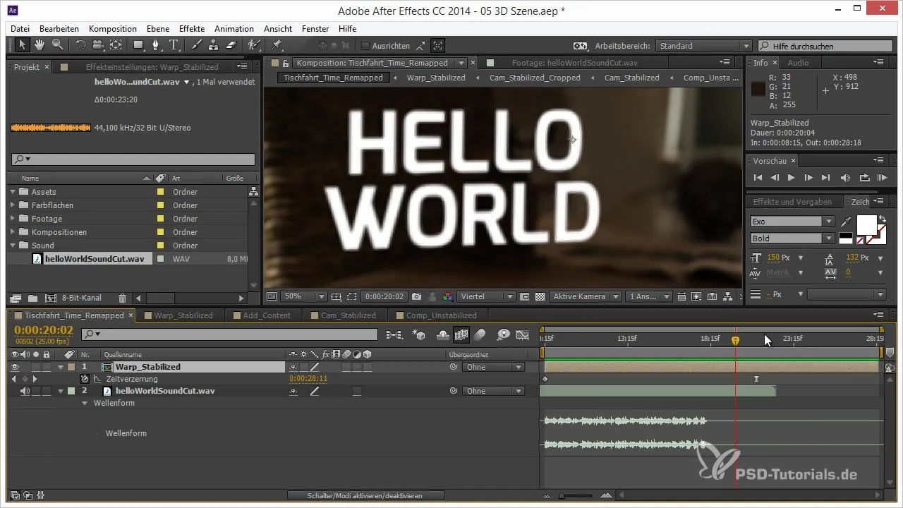
Task: Open the Effekte menu
Action: tap(192, 29)
